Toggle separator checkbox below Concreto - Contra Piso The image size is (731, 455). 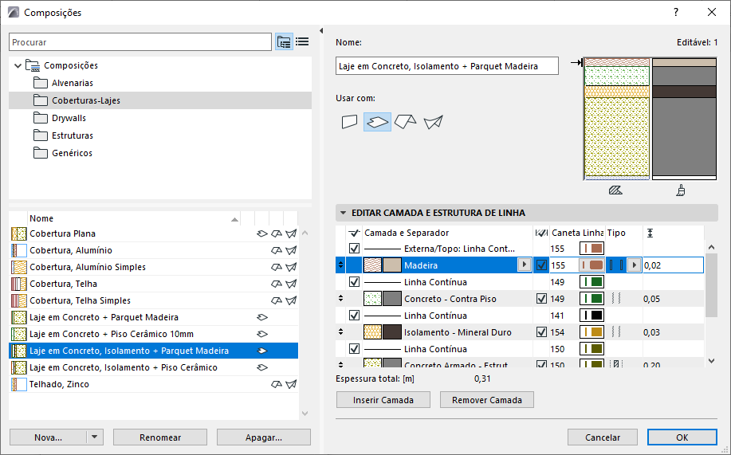click(x=354, y=316)
